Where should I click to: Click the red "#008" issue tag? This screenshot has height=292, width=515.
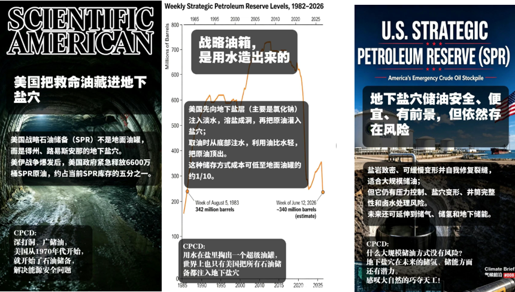pos(509,275)
